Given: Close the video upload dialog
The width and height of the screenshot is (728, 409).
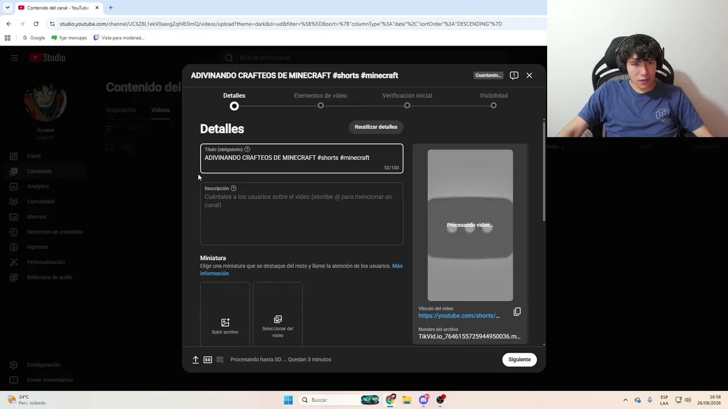Looking at the screenshot, I should pos(530,76).
